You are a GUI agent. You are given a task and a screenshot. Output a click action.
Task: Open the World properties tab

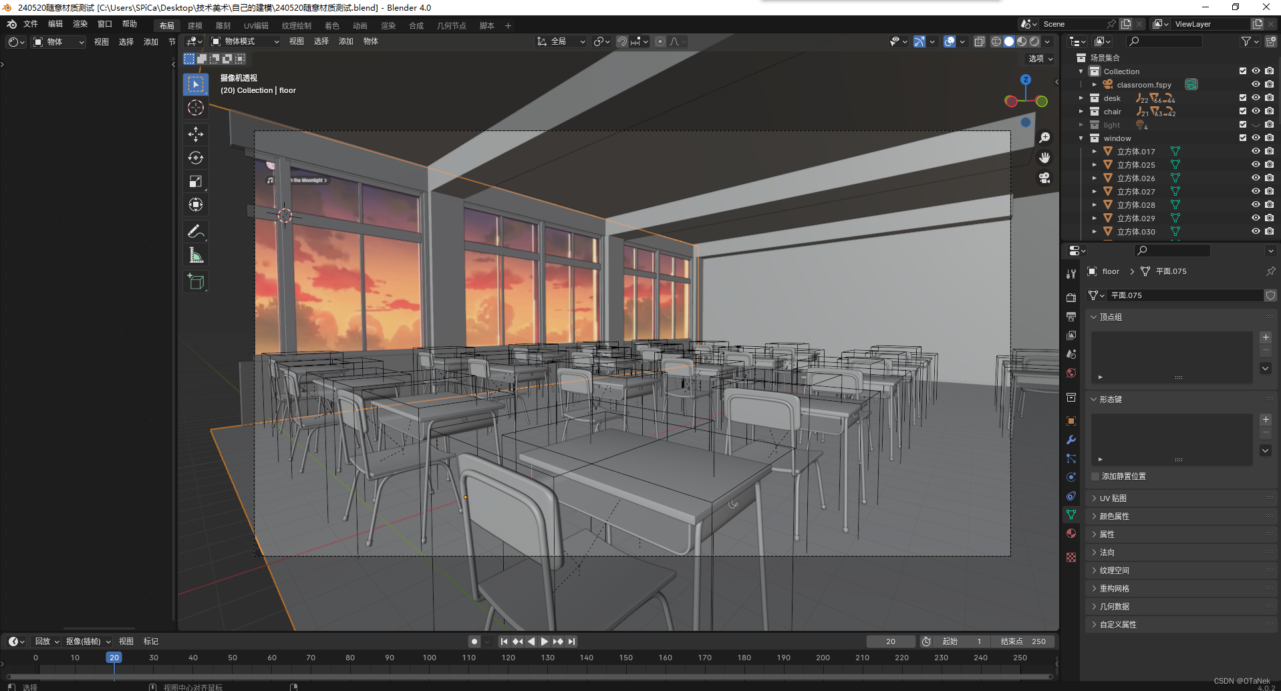click(x=1071, y=373)
